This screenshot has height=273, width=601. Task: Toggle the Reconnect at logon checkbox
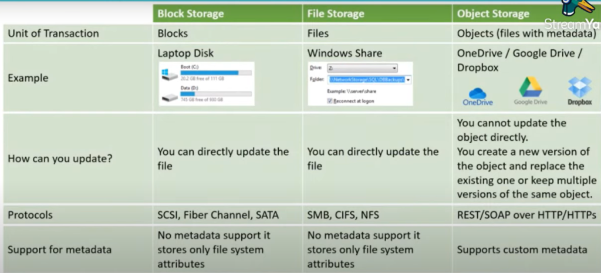click(330, 101)
